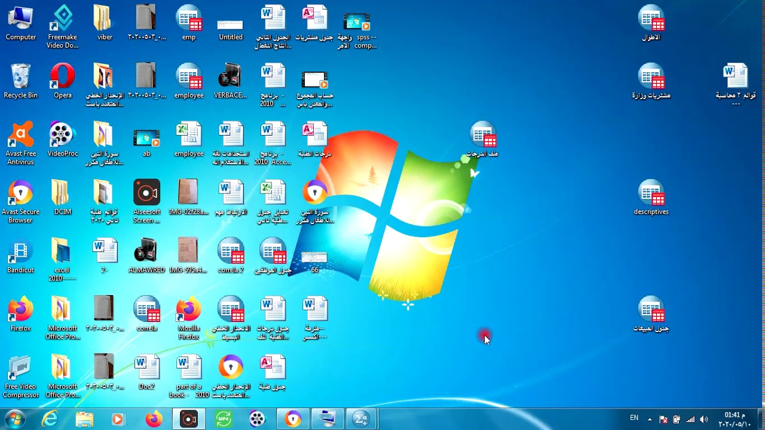The height and width of the screenshot is (430, 765).
Task: Select the جدول المبيعات data file icon
Action: point(651,314)
